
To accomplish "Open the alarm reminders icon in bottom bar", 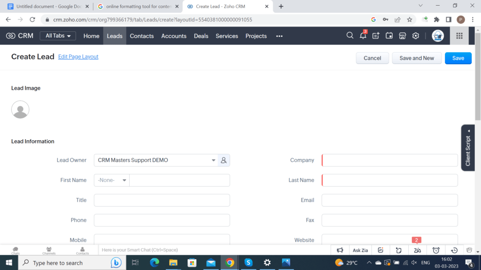I will 435,250.
